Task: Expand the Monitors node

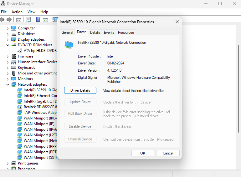Action: (x=8, y=79)
